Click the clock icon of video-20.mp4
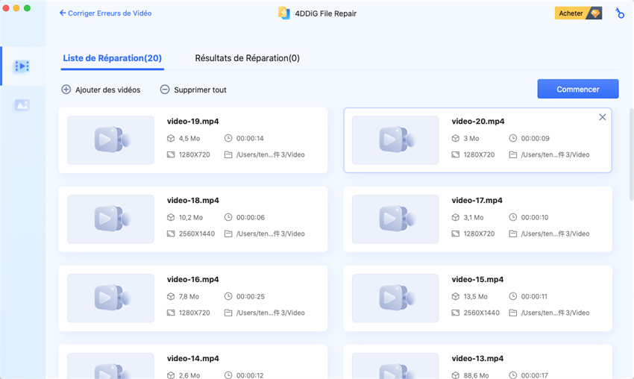634x379 pixels. pos(512,138)
